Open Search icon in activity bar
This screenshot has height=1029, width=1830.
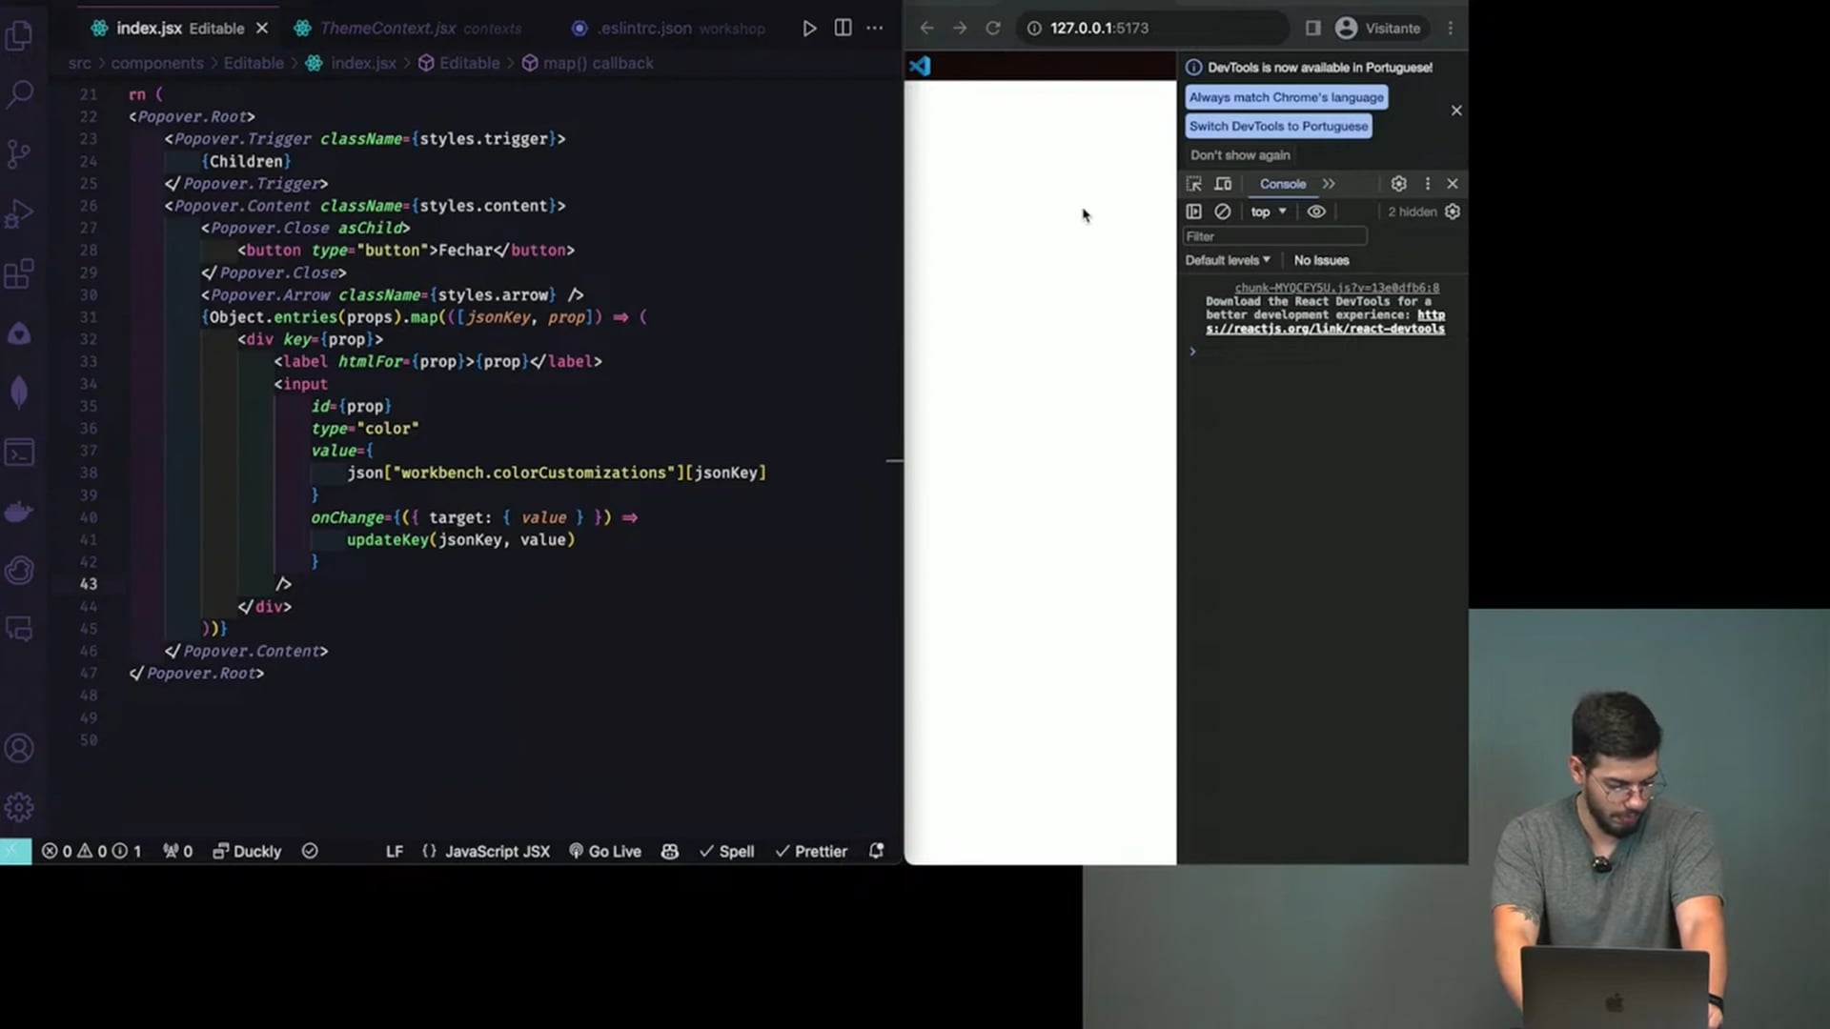[20, 93]
